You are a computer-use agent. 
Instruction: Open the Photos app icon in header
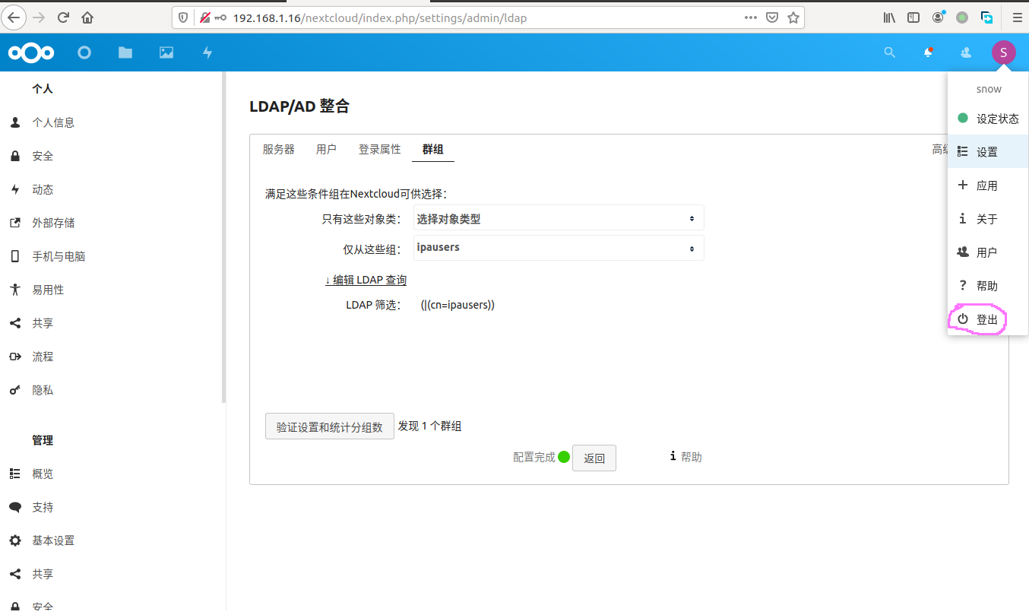(x=166, y=52)
